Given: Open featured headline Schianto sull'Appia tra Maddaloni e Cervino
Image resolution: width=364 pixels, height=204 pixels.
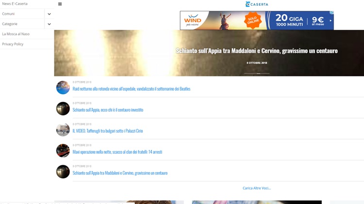Looking at the screenshot, I should tap(257, 51).
